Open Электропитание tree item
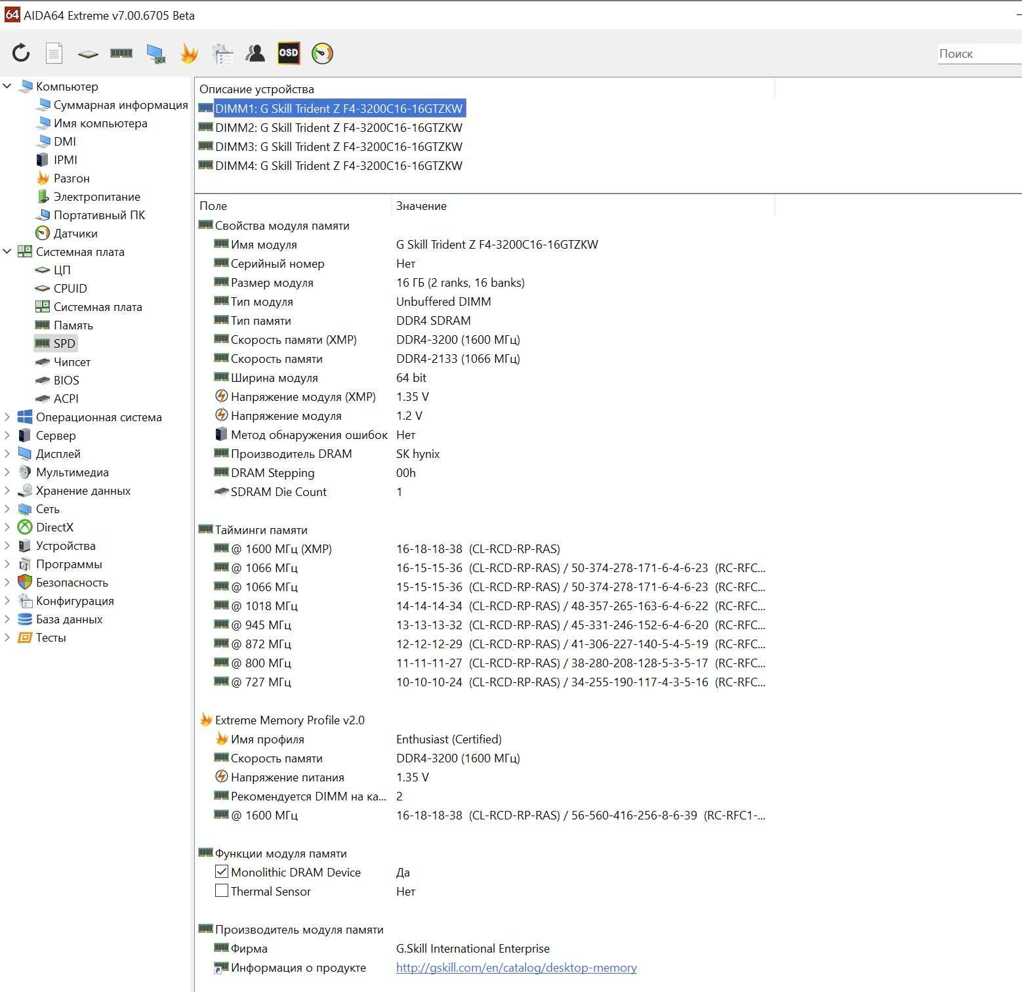This screenshot has height=992, width=1022. tap(97, 196)
